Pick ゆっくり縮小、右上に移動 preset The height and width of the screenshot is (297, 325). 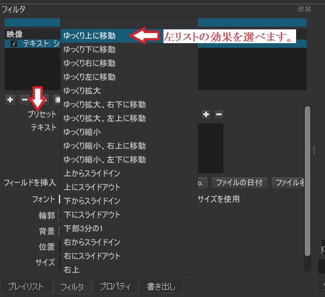pos(129,146)
